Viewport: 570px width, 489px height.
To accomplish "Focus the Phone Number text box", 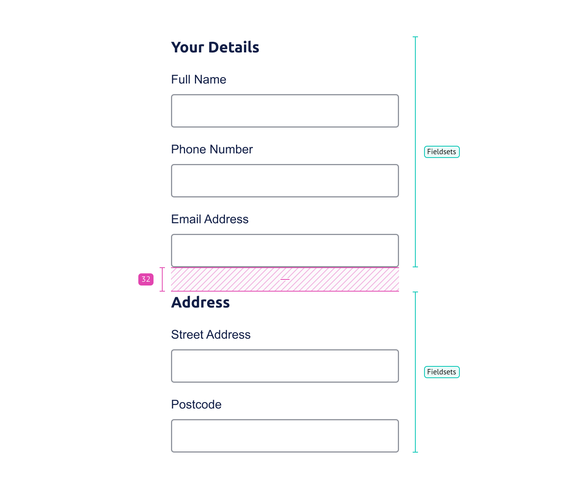I will tap(285, 181).
